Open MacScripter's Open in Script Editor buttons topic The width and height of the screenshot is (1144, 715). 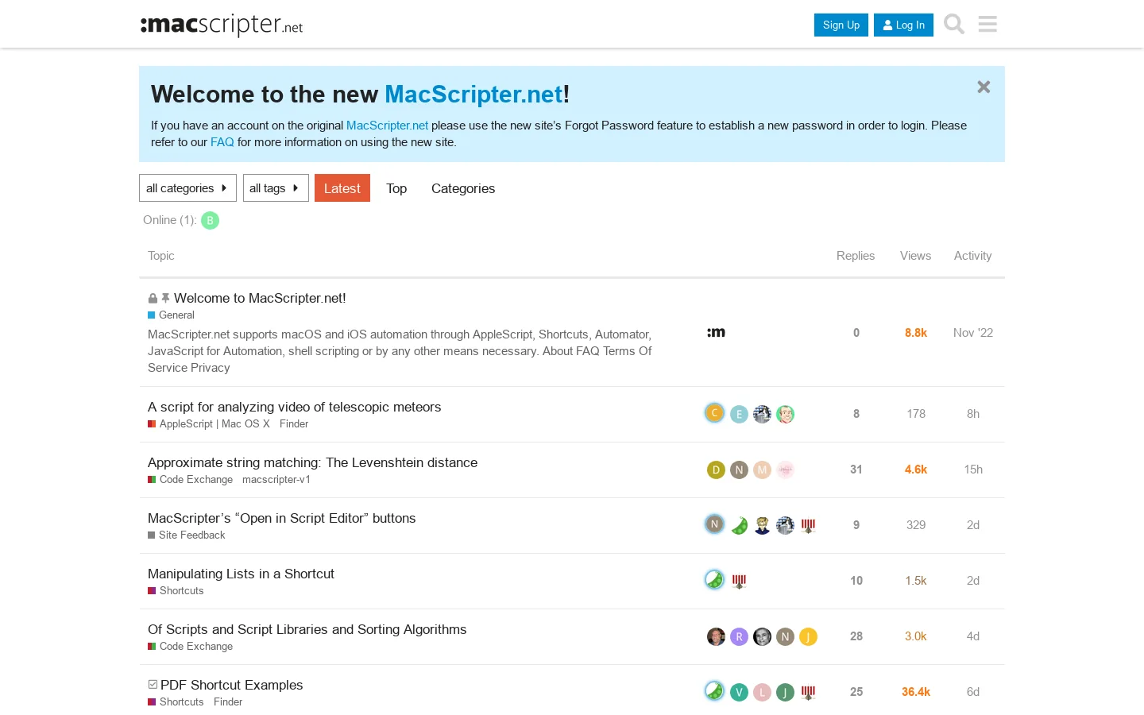(281, 518)
